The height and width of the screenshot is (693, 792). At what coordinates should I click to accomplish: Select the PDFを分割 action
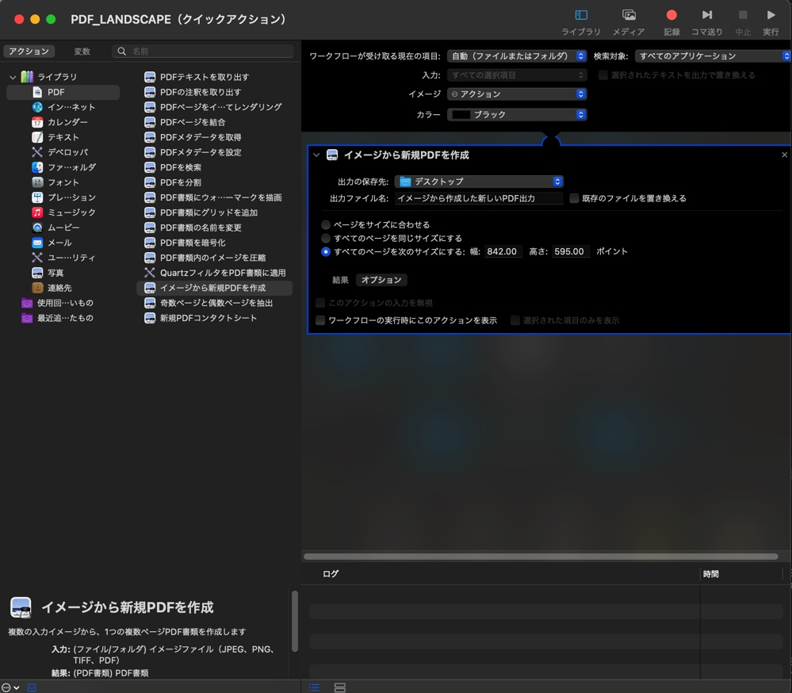[x=180, y=182]
